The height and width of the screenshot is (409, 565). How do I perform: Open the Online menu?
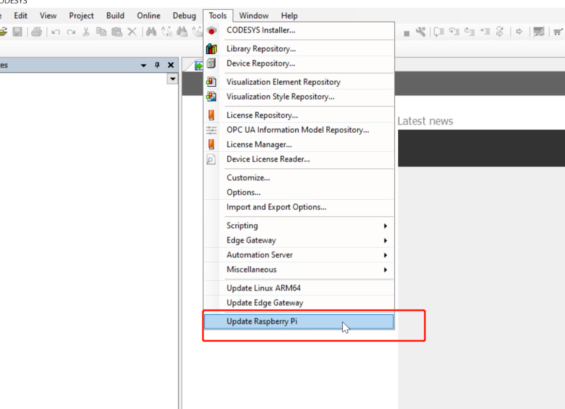click(x=149, y=16)
